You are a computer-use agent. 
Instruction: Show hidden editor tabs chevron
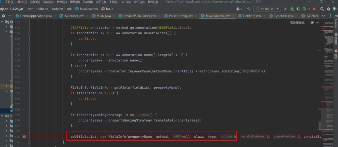[x=324, y=16]
